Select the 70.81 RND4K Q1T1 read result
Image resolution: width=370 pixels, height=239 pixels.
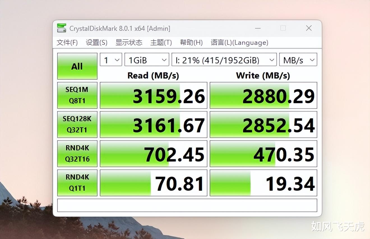tap(154, 183)
